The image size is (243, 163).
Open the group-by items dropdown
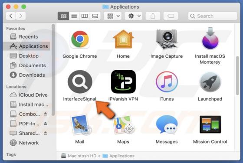tap(113, 16)
